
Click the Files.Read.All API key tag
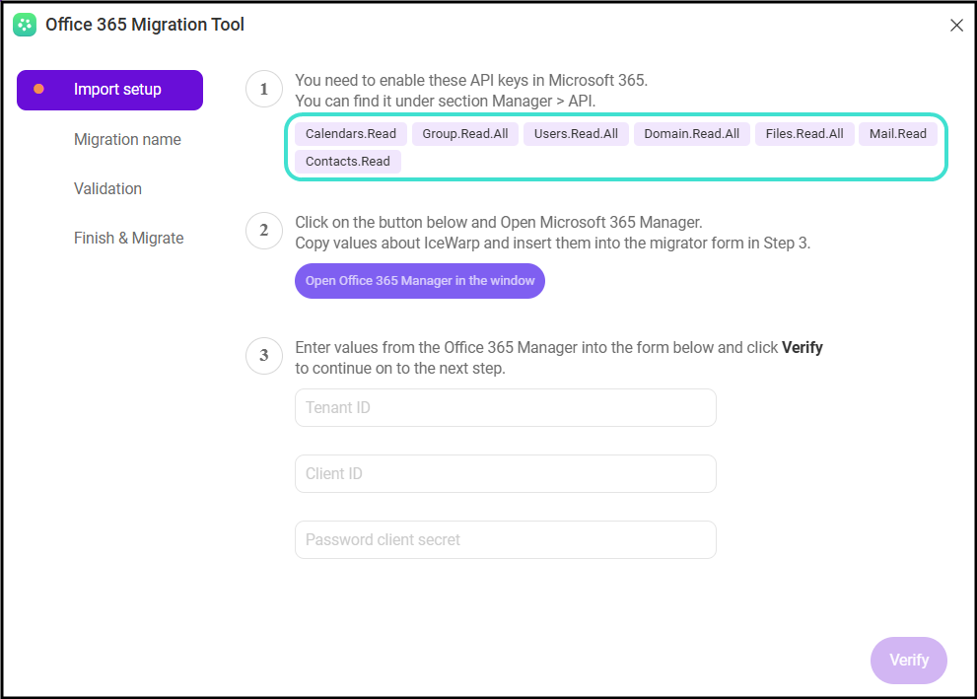[804, 134]
